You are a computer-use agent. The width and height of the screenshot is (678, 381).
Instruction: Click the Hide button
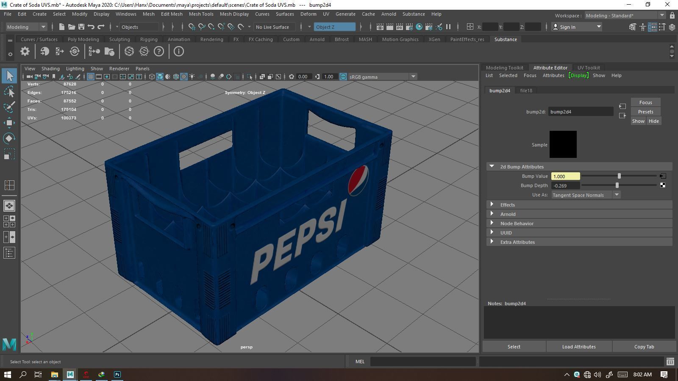653,121
